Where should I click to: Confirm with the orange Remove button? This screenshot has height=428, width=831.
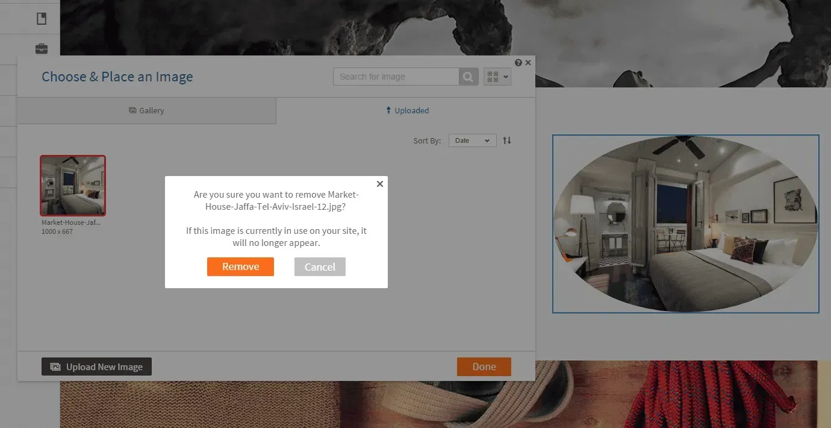[x=240, y=267]
